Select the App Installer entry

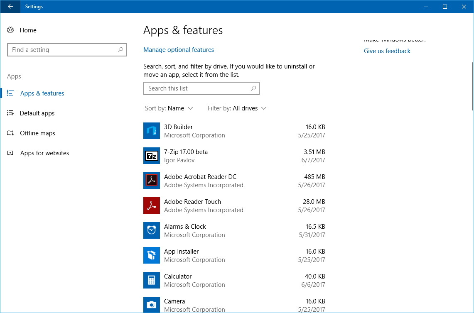pyautogui.click(x=151, y=255)
